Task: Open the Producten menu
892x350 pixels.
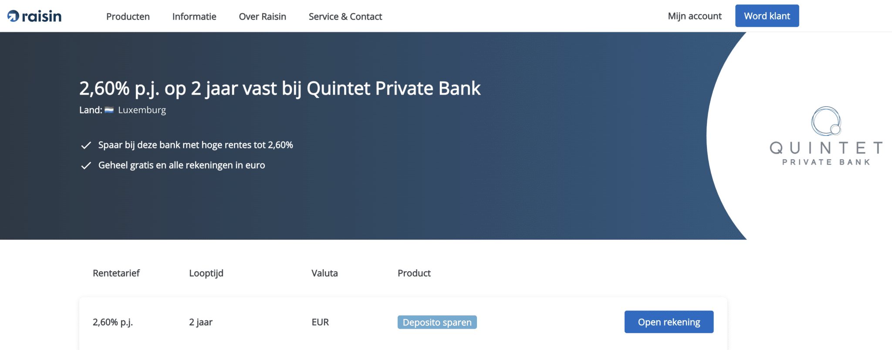Action: (x=128, y=17)
